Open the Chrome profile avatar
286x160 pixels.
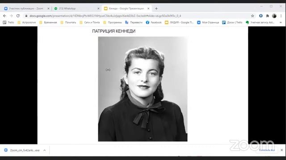[274, 16]
